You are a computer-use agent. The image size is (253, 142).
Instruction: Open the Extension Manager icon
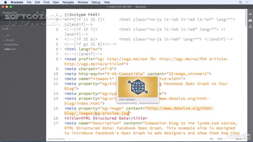pos(250,20)
